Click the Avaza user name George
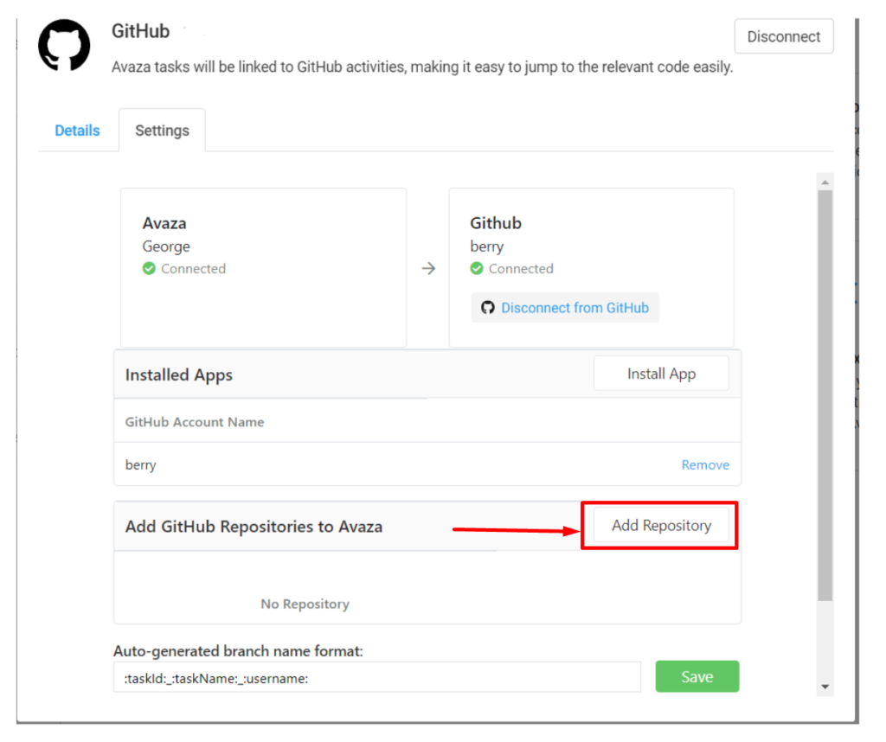This screenshot has height=742, width=886. coord(166,246)
